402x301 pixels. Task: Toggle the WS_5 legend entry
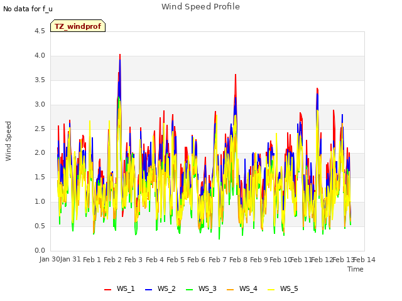(x=283, y=288)
